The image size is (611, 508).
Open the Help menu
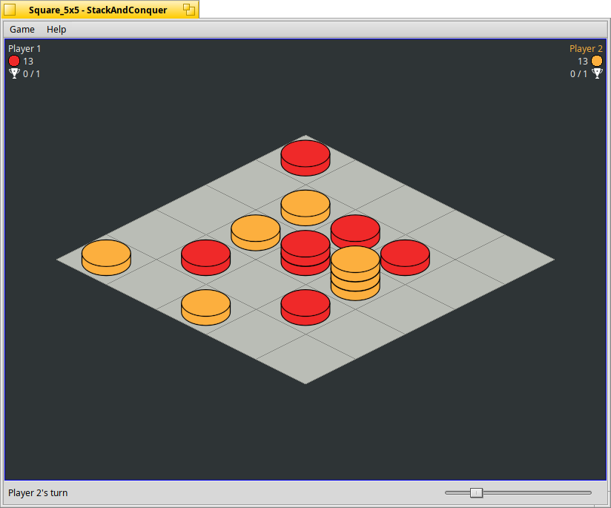tap(56, 29)
